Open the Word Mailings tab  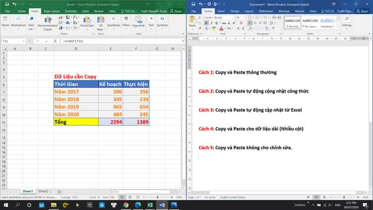(284, 11)
